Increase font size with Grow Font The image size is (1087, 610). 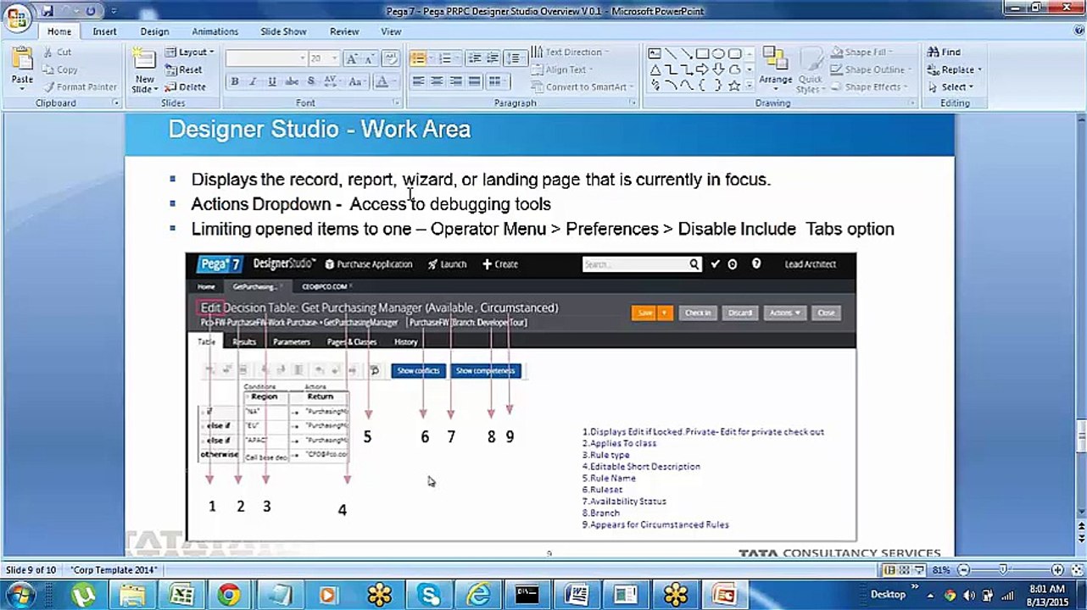point(353,58)
